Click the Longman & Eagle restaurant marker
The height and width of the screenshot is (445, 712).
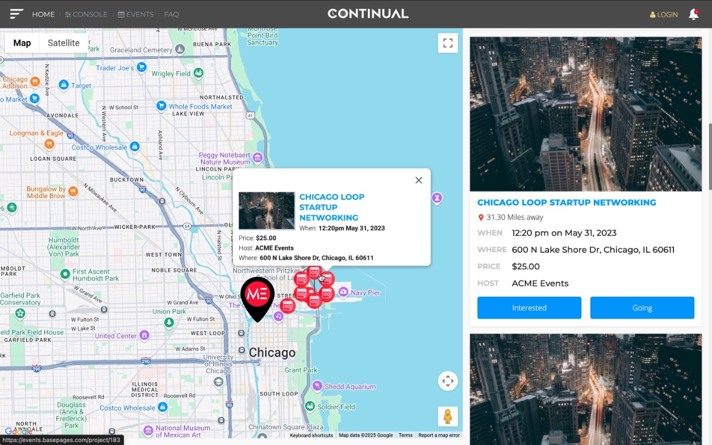pyautogui.click(x=50, y=144)
